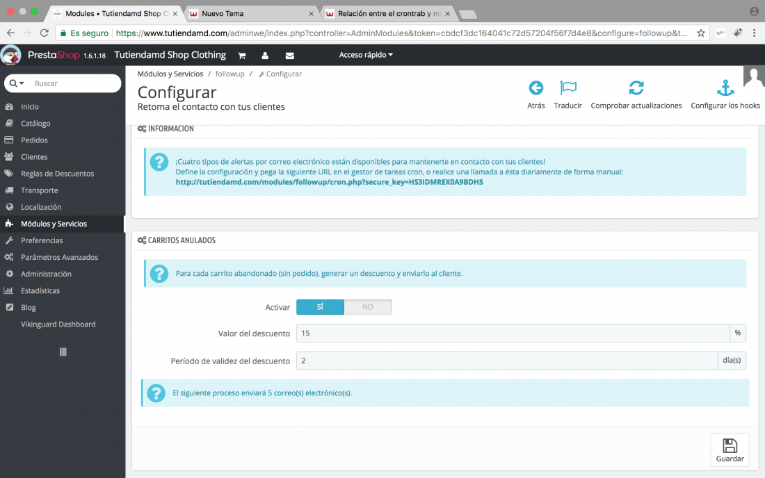
Task: Click the Guardar save button
Action: click(x=730, y=450)
